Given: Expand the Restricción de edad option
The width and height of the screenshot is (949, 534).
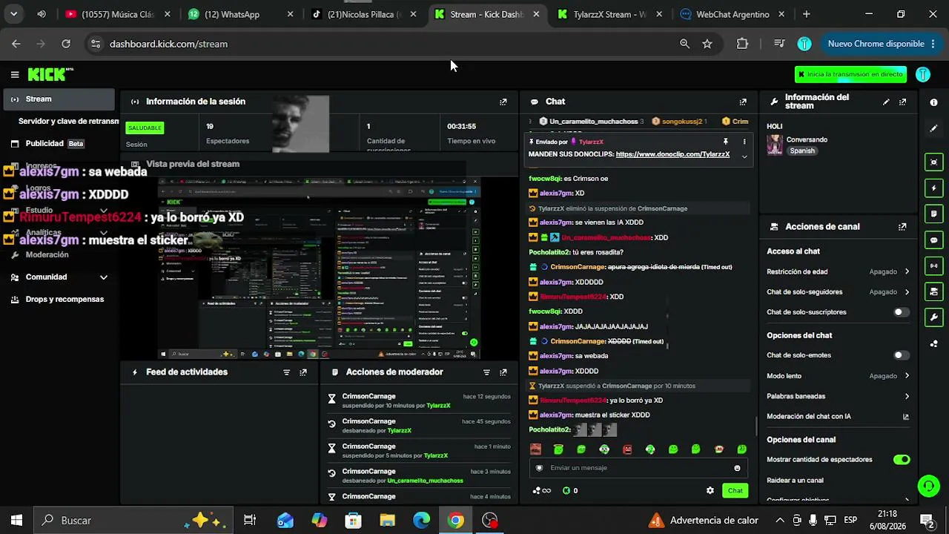Looking at the screenshot, I should click(838, 272).
